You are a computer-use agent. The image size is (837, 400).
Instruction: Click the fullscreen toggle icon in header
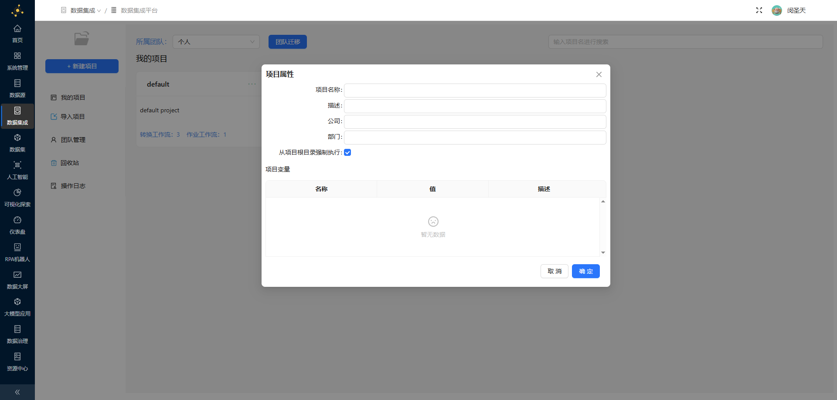(x=759, y=10)
